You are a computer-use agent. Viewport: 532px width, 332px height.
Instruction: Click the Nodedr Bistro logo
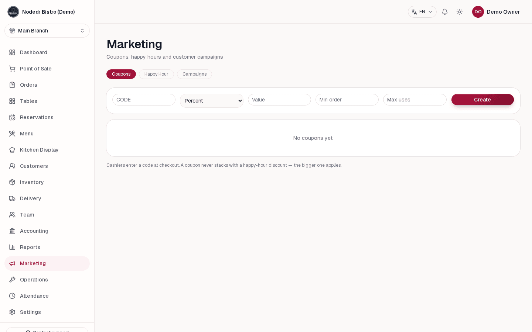pos(13,12)
